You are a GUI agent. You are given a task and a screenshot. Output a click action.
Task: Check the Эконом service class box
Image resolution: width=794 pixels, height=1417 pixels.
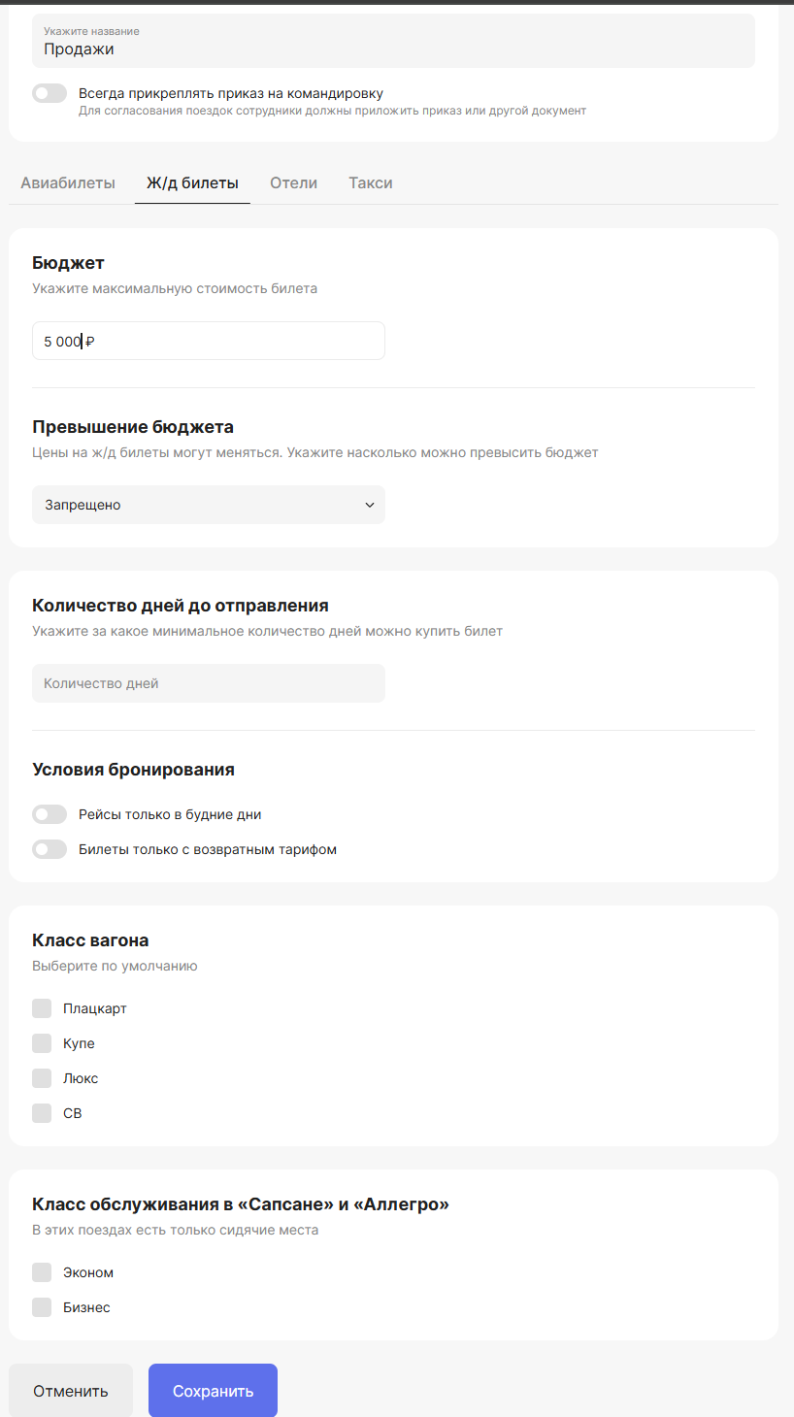tap(42, 1272)
